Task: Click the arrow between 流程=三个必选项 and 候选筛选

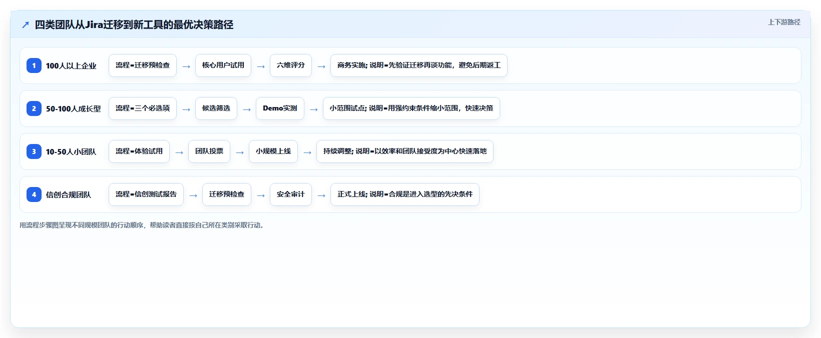Action: [186, 109]
